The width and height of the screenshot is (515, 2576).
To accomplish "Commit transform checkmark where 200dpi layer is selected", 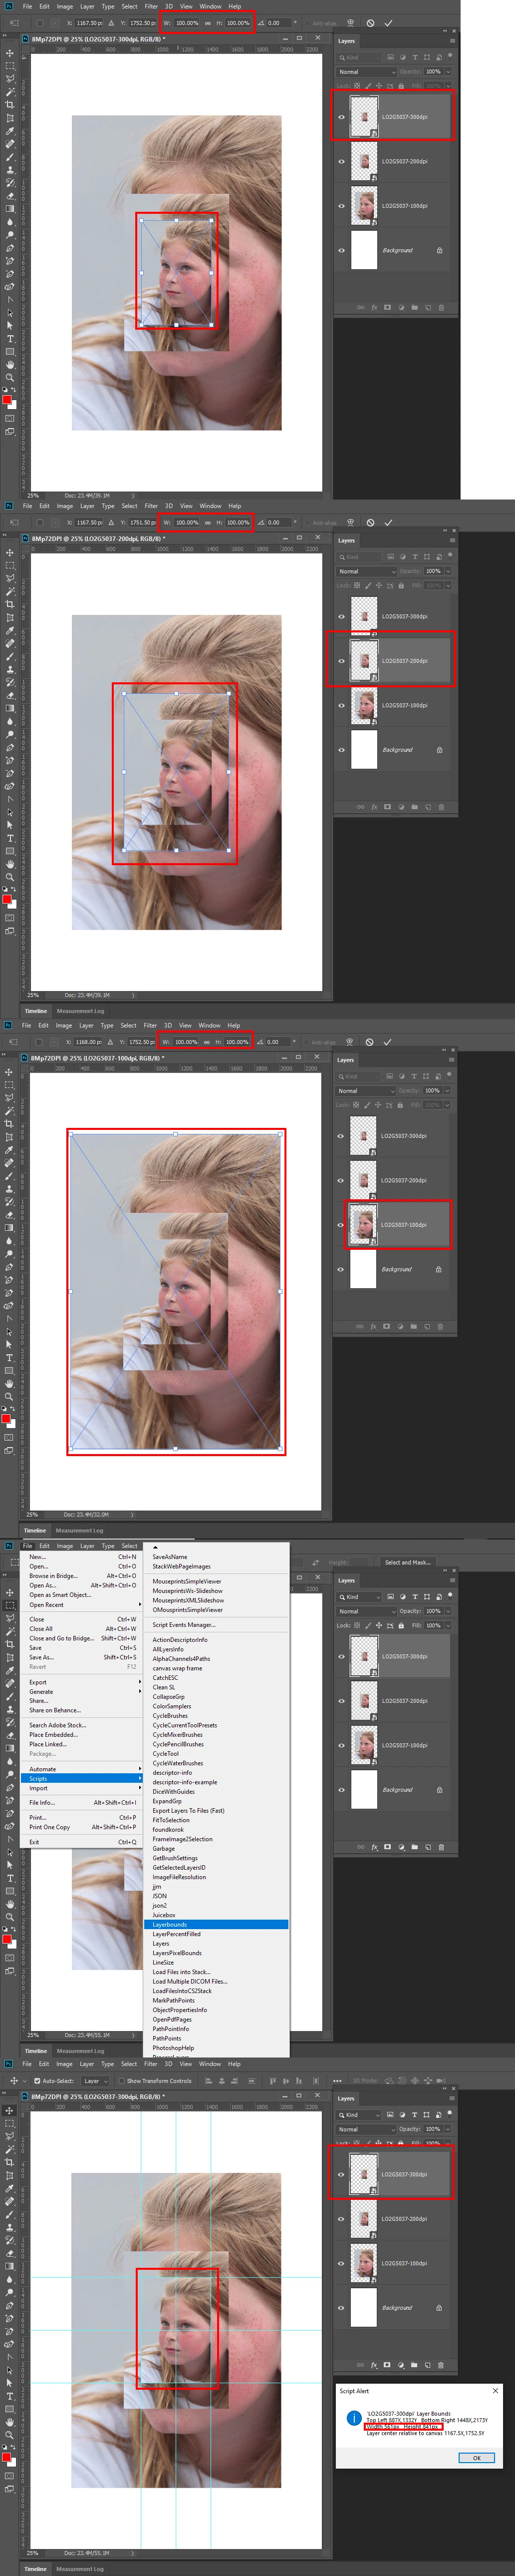I will pos(388,522).
